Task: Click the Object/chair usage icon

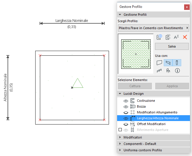Action: coord(168,71)
